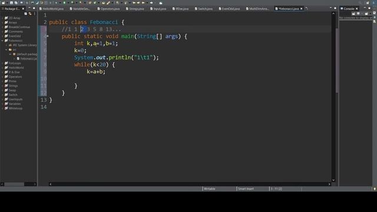This screenshot has height=212, width=377.
Task: Click the Pin Console icon in Console toolbar
Action: click(x=353, y=14)
